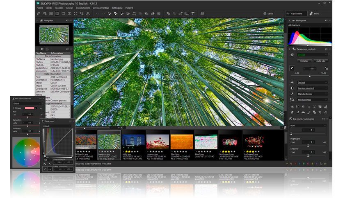Open the Edit menu
This screenshot has width=343, height=198.
[x=49, y=8]
